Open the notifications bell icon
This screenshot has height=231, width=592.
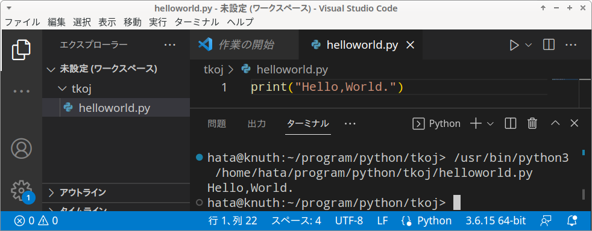point(572,221)
